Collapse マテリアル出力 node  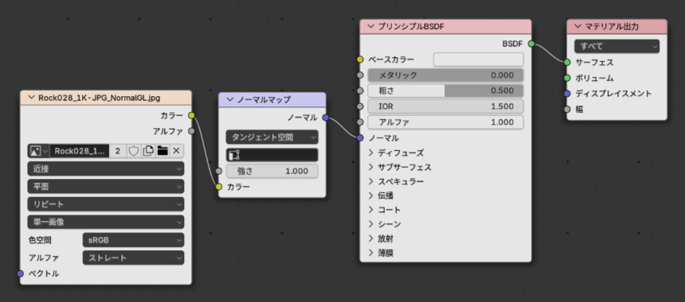click(578, 26)
